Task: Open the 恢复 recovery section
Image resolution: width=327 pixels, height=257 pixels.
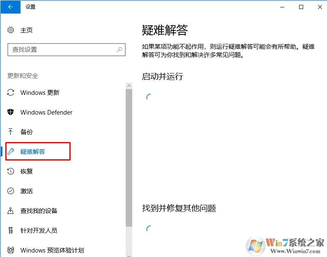Action: (x=26, y=171)
